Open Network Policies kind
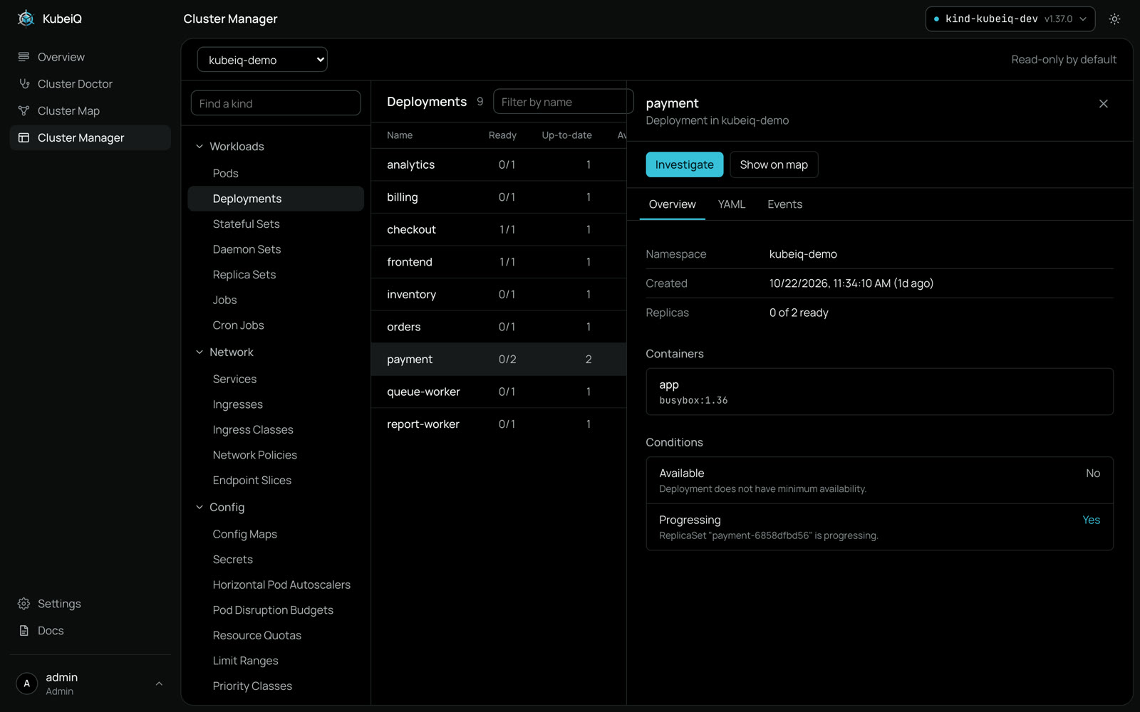The width and height of the screenshot is (1140, 712). coord(276,456)
